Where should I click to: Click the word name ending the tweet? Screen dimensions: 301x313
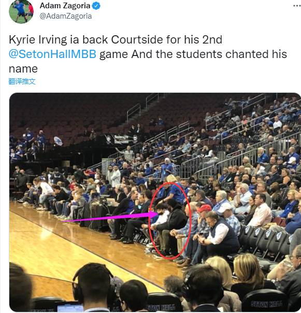23,69
